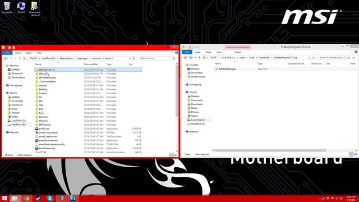359x202 pixels.
Task: Go up one level in zip window
Action: click(x=200, y=58)
